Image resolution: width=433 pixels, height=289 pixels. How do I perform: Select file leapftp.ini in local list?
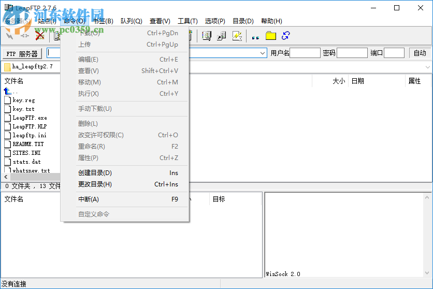pyautogui.click(x=30, y=135)
